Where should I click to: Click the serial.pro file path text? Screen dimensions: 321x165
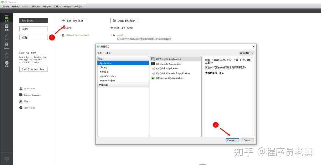pos(144,39)
